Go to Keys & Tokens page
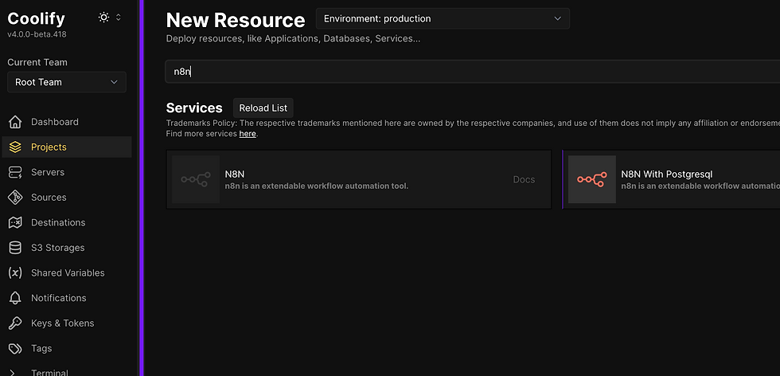This screenshot has height=376, width=780. click(x=62, y=323)
